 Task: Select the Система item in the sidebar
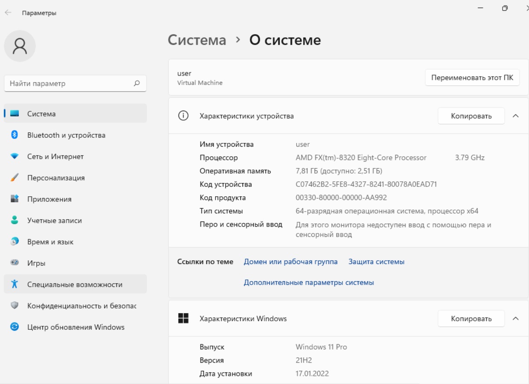[75, 114]
